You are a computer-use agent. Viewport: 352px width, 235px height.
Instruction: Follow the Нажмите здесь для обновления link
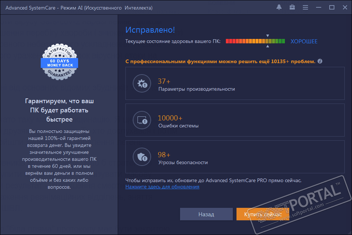[x=162, y=187]
